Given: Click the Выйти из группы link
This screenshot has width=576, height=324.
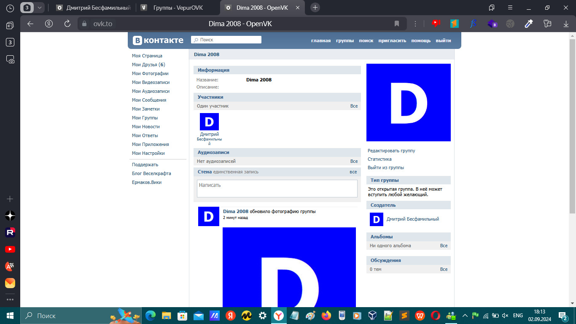Looking at the screenshot, I should coord(386,167).
